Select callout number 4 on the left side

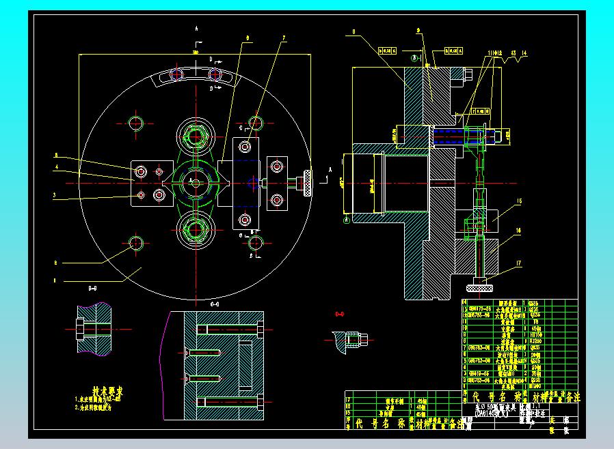(x=57, y=167)
